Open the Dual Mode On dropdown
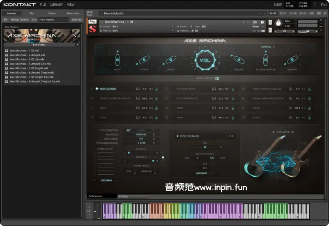329x226 pixels. 141,139
